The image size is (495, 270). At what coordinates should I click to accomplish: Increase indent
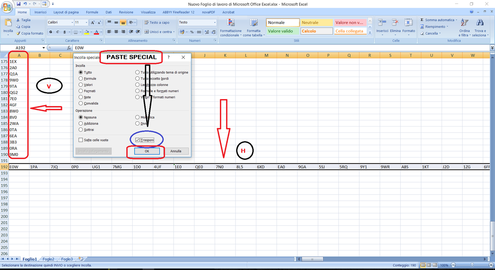(x=138, y=32)
